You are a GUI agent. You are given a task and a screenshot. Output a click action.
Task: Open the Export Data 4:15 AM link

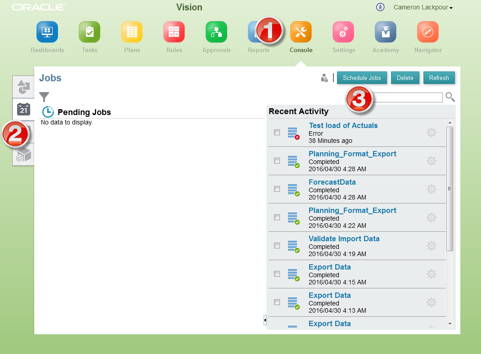click(x=330, y=267)
